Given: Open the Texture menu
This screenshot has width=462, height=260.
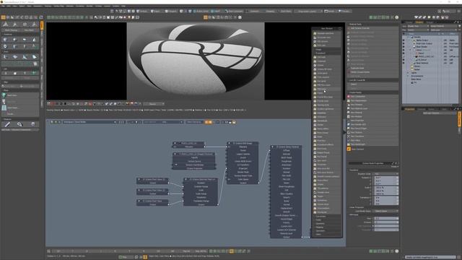Looking at the screenshot, I should click(48, 6).
